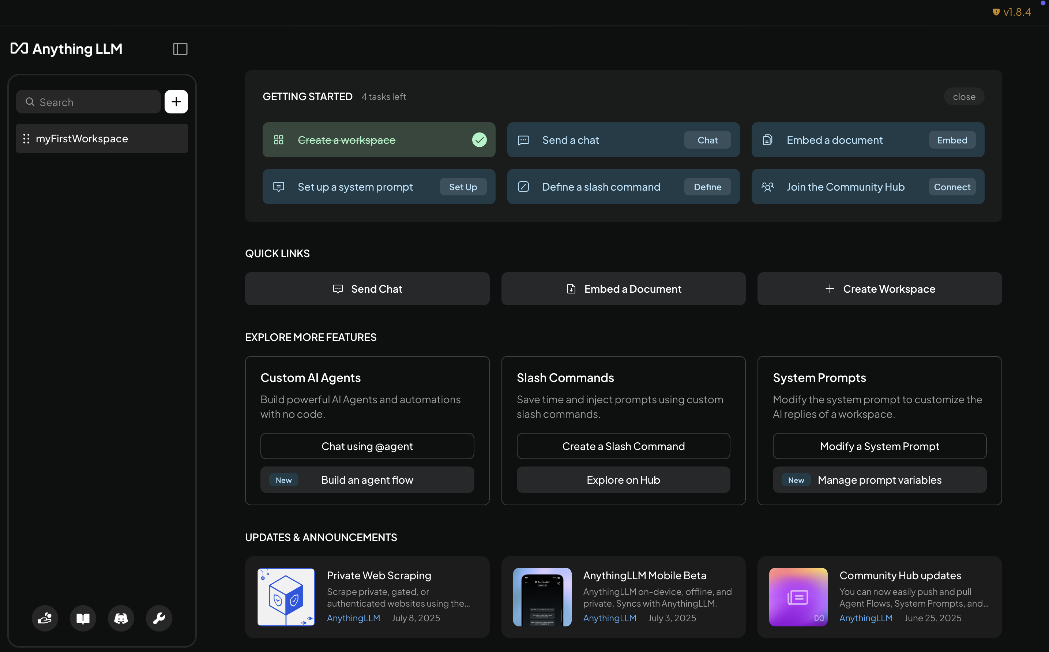Click the Slash Commands heading
This screenshot has width=1049, height=652.
coord(565,378)
